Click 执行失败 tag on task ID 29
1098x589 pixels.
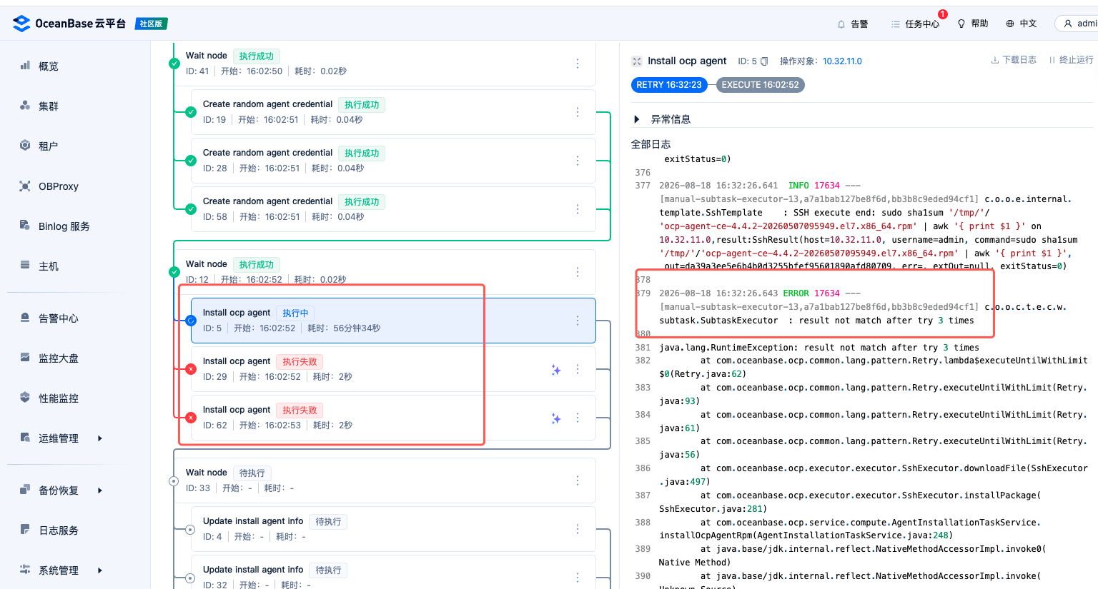pyautogui.click(x=300, y=362)
